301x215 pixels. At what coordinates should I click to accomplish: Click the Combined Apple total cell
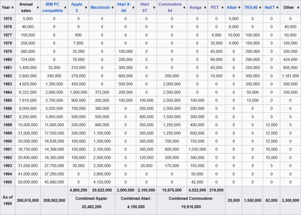(91, 202)
